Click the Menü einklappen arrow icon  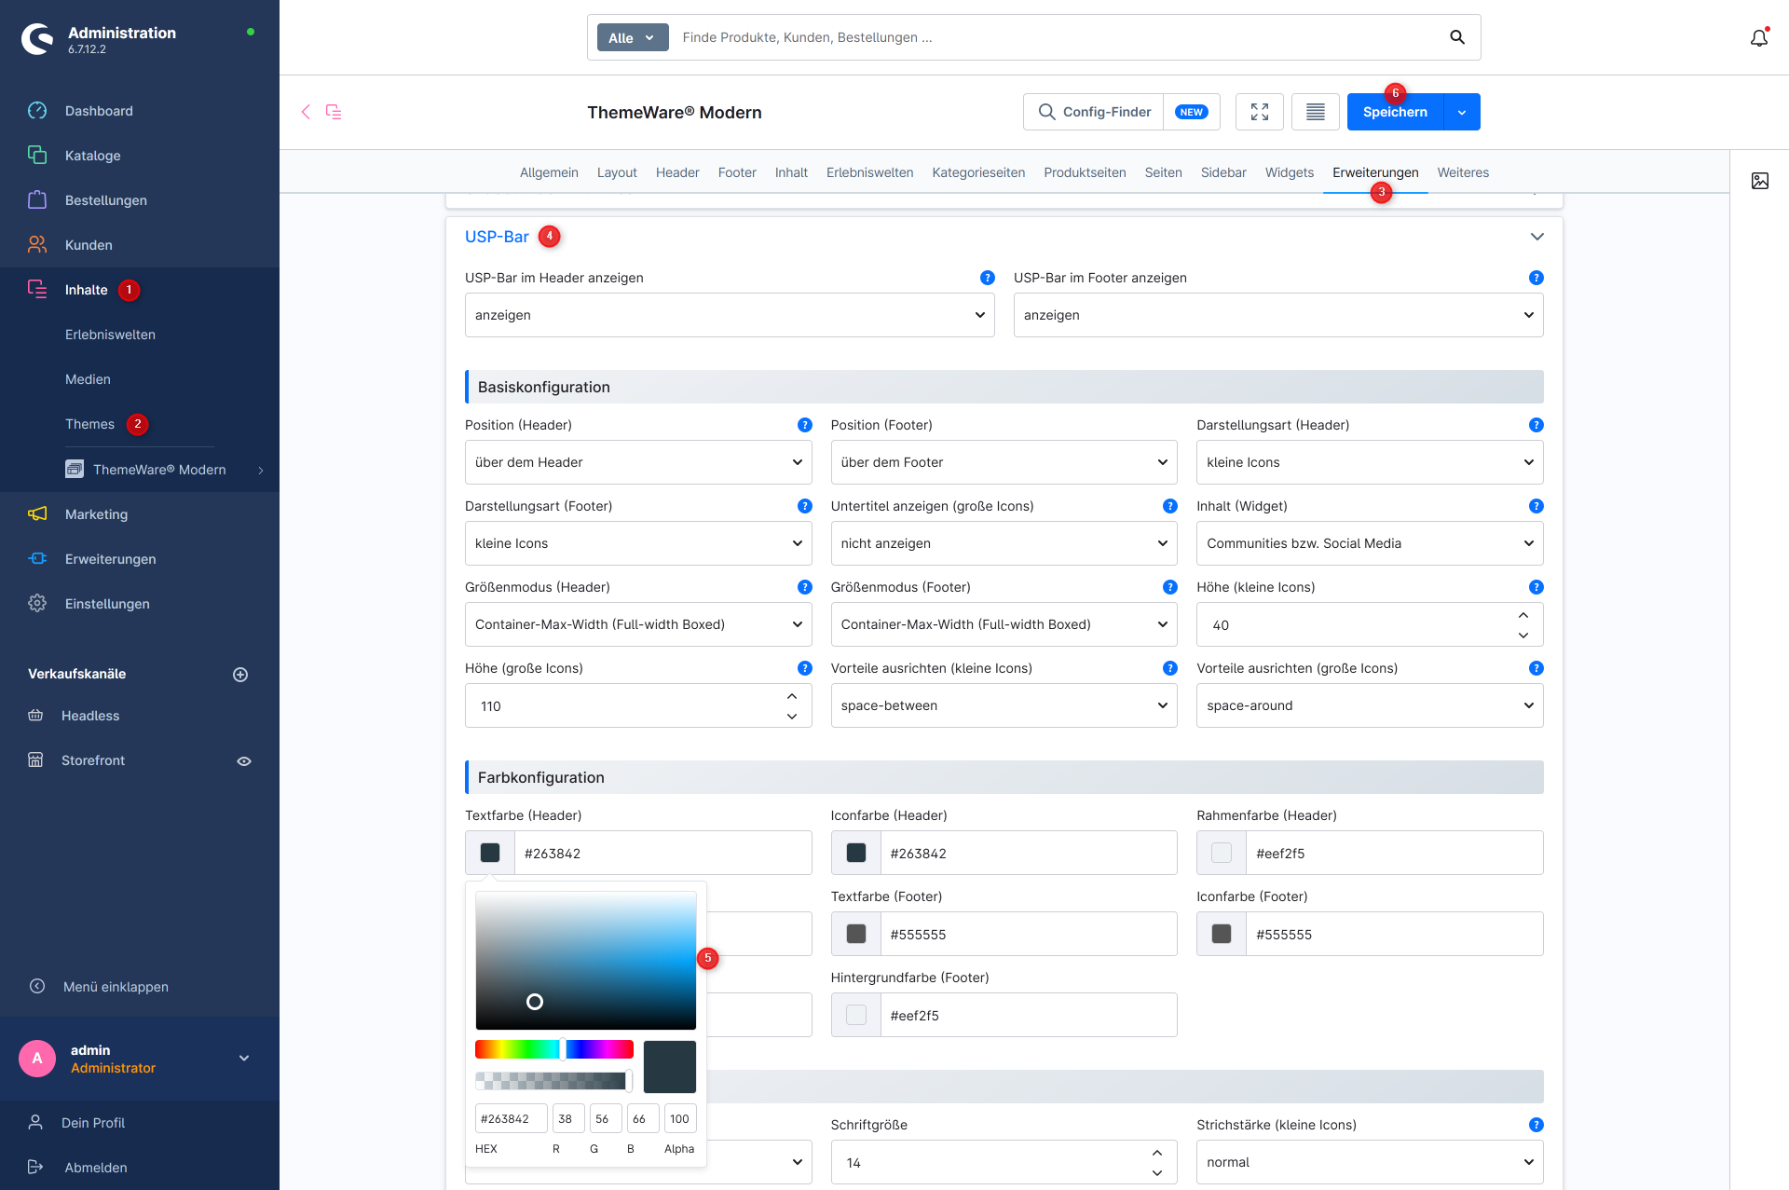tap(37, 987)
